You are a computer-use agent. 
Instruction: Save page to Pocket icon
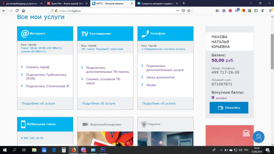click(x=183, y=11)
